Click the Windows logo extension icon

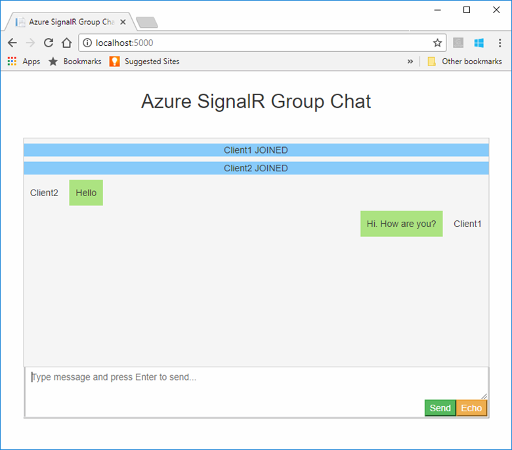coord(479,43)
